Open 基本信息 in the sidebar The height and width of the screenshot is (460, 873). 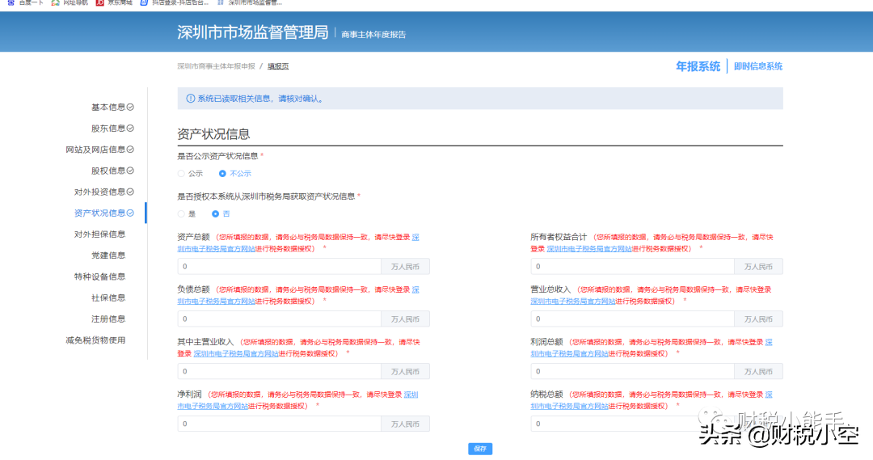tap(108, 107)
